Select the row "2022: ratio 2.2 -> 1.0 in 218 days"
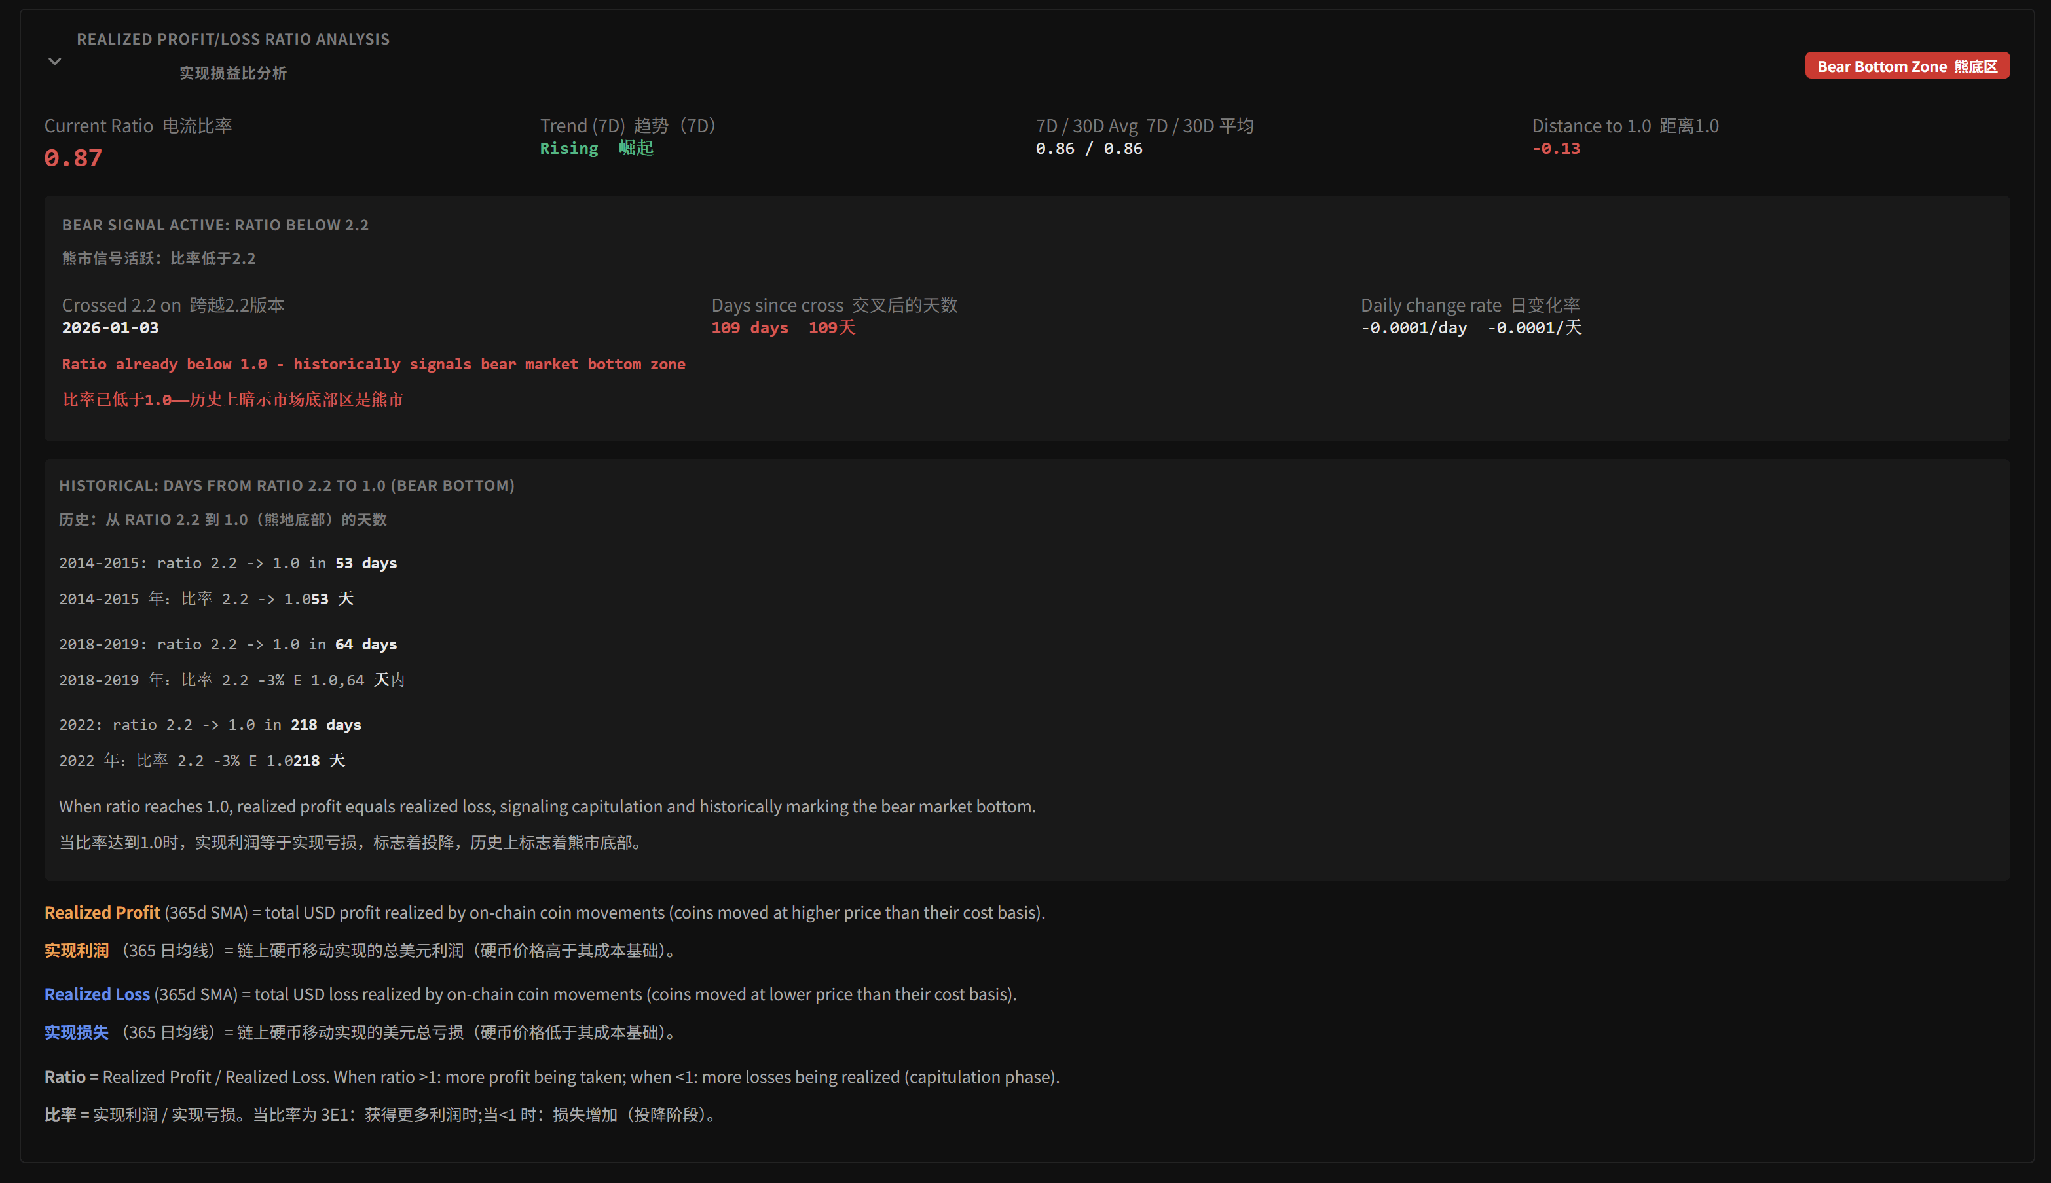The image size is (2051, 1183). pyautogui.click(x=210, y=725)
